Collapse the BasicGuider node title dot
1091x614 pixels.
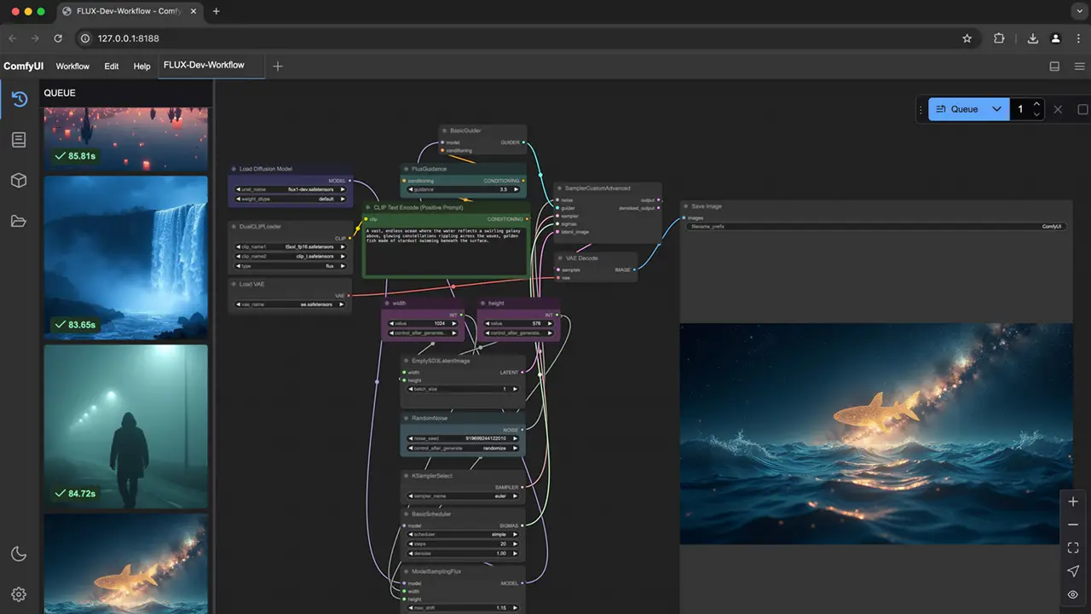[446, 130]
